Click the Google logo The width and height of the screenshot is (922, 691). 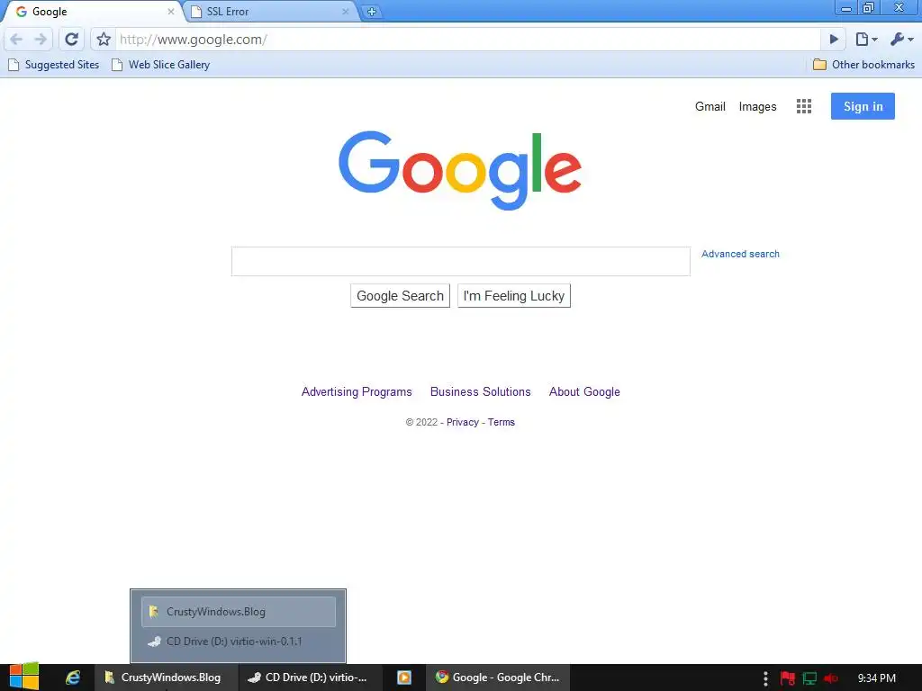tap(460, 170)
